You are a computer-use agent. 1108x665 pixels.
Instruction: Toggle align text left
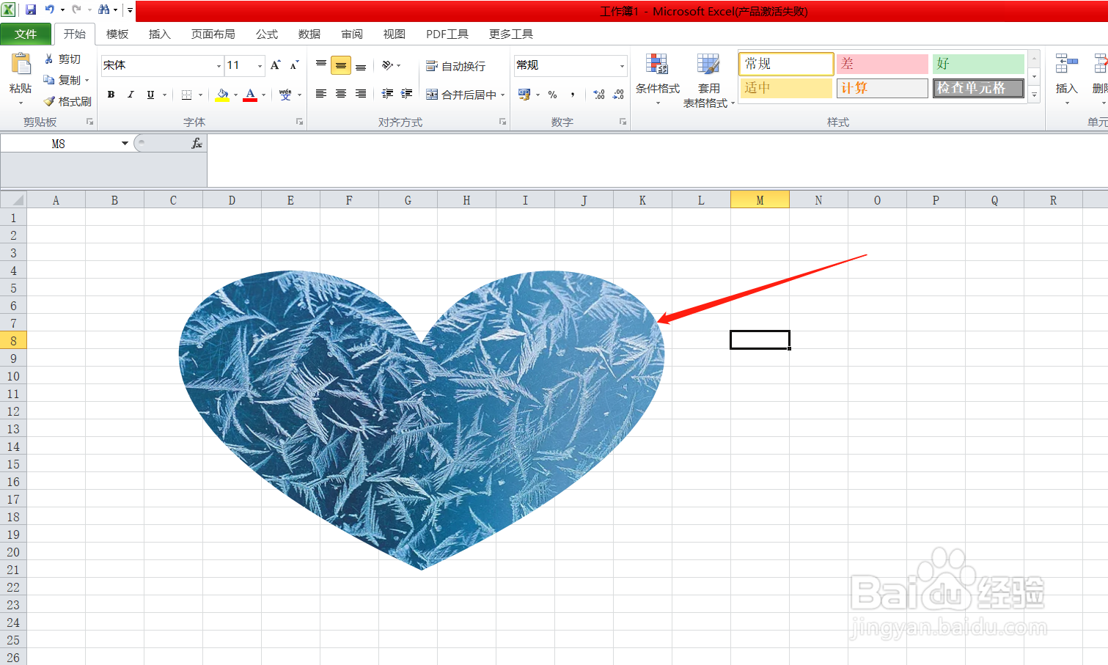(x=321, y=94)
